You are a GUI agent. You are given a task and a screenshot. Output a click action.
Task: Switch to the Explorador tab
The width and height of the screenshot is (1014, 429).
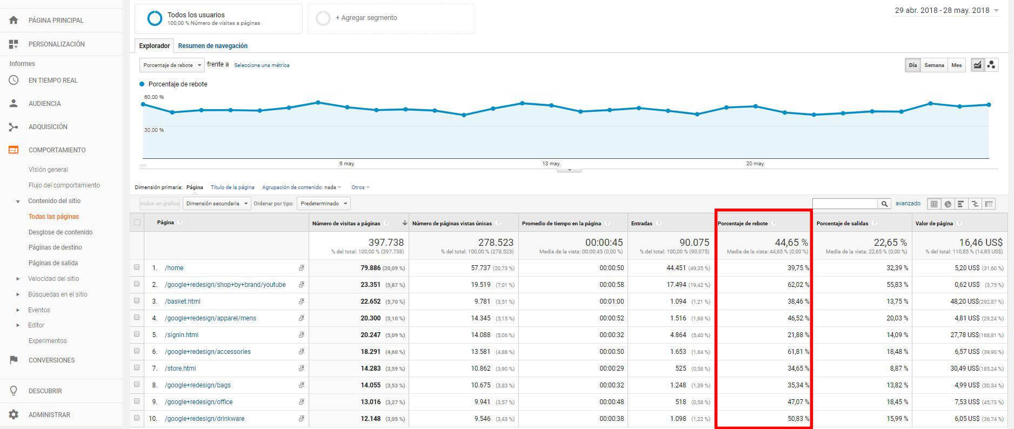tap(155, 46)
